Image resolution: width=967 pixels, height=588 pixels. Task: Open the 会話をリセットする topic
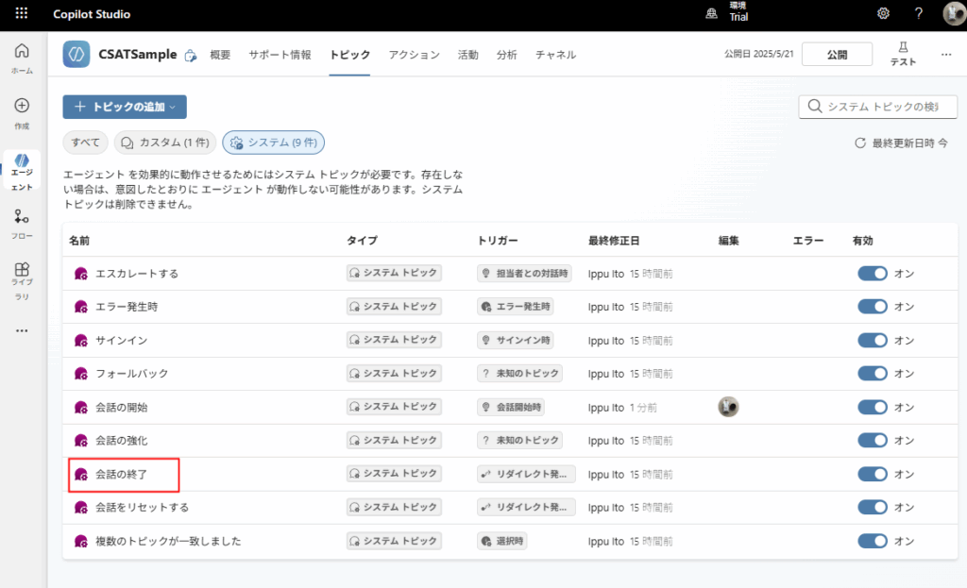pyautogui.click(x=142, y=507)
